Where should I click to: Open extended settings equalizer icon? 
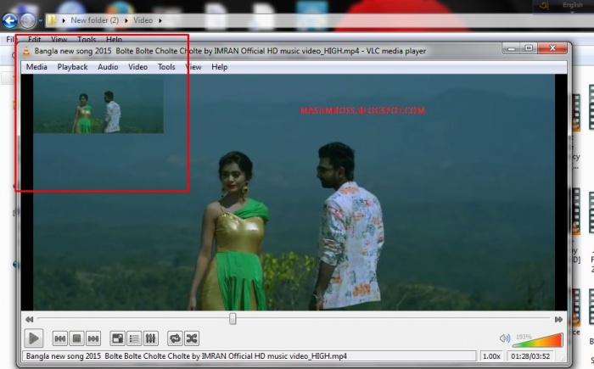151,338
